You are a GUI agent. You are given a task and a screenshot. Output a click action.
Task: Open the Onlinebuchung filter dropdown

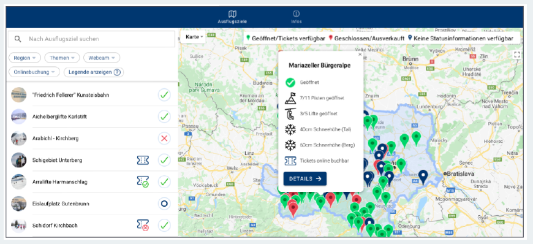(x=34, y=72)
